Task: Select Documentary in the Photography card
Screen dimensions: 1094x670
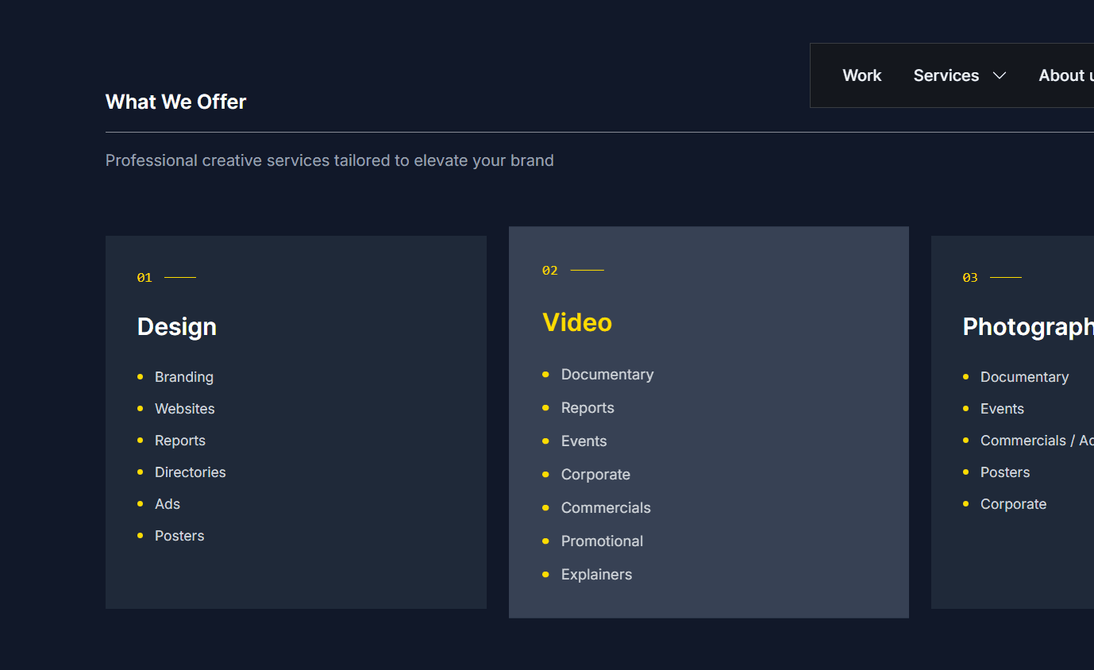Action: [1024, 377]
